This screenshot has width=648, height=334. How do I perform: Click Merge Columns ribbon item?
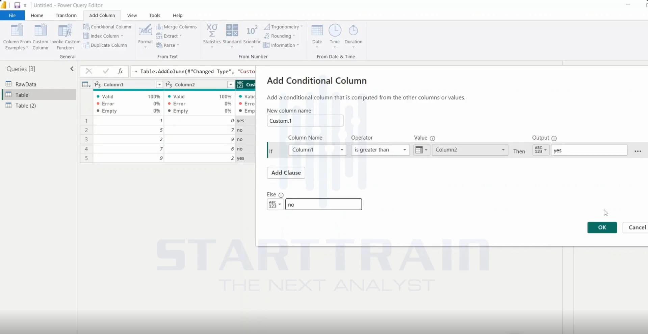click(x=176, y=27)
